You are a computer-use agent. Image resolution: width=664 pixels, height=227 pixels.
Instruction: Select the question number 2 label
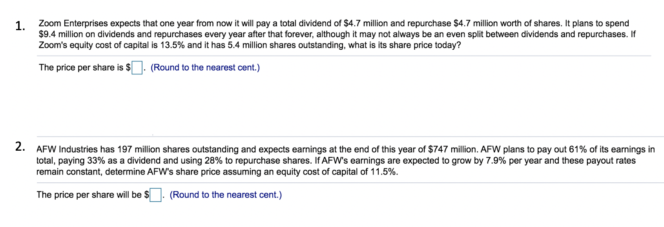[20, 147]
